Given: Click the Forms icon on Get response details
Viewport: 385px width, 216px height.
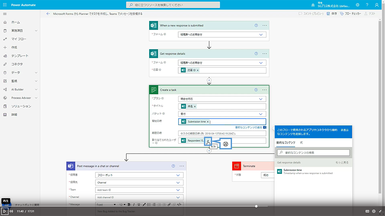Looking at the screenshot, I should point(154,54).
